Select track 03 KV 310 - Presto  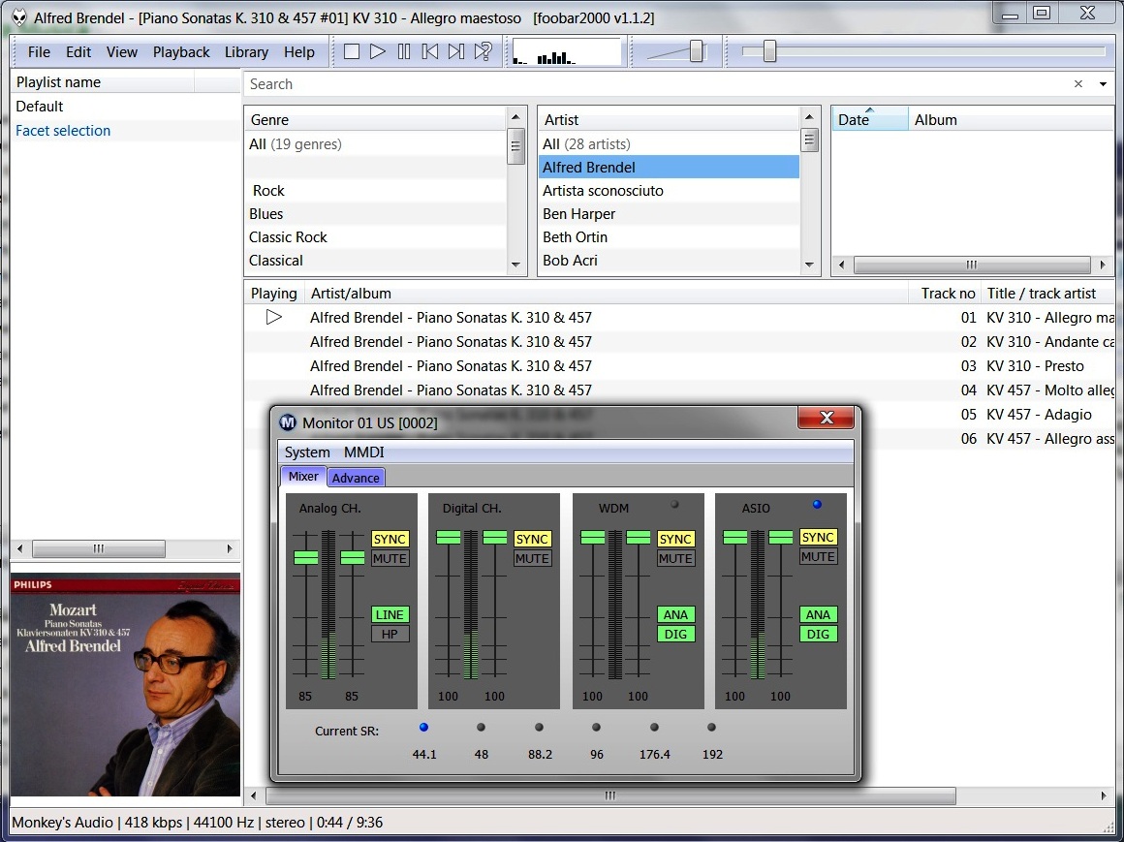pos(679,365)
